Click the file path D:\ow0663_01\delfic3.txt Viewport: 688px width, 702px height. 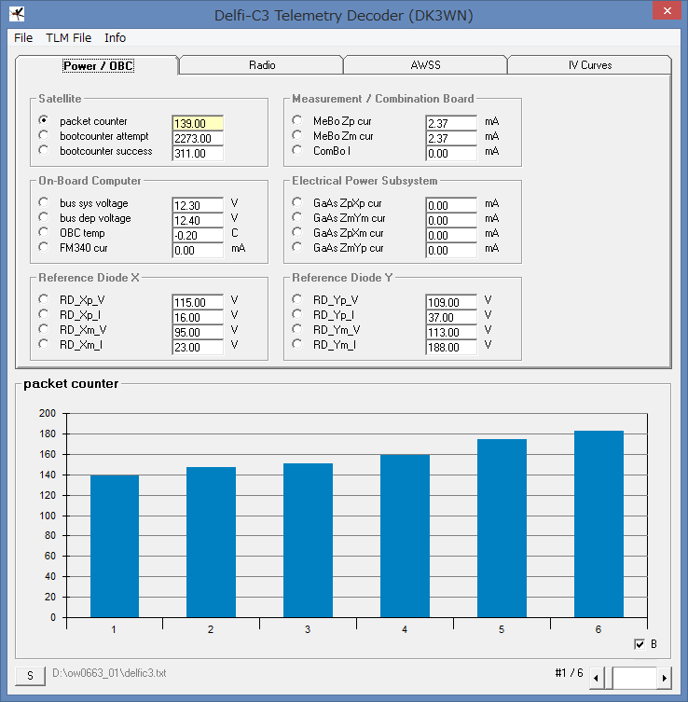point(109,673)
